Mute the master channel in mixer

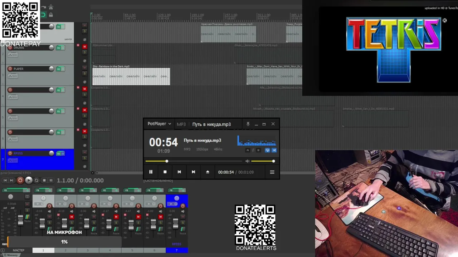(27, 205)
